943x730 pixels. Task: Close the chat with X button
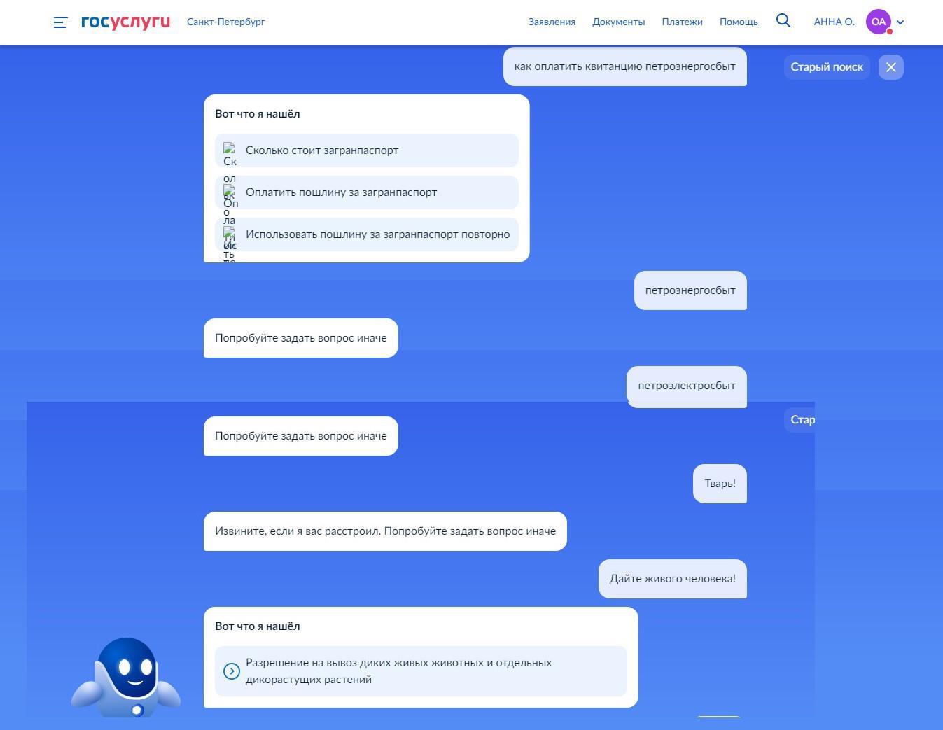pos(891,67)
